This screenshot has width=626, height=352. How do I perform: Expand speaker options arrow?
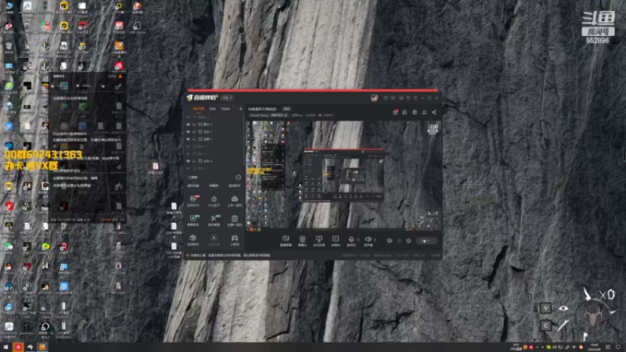point(375,240)
